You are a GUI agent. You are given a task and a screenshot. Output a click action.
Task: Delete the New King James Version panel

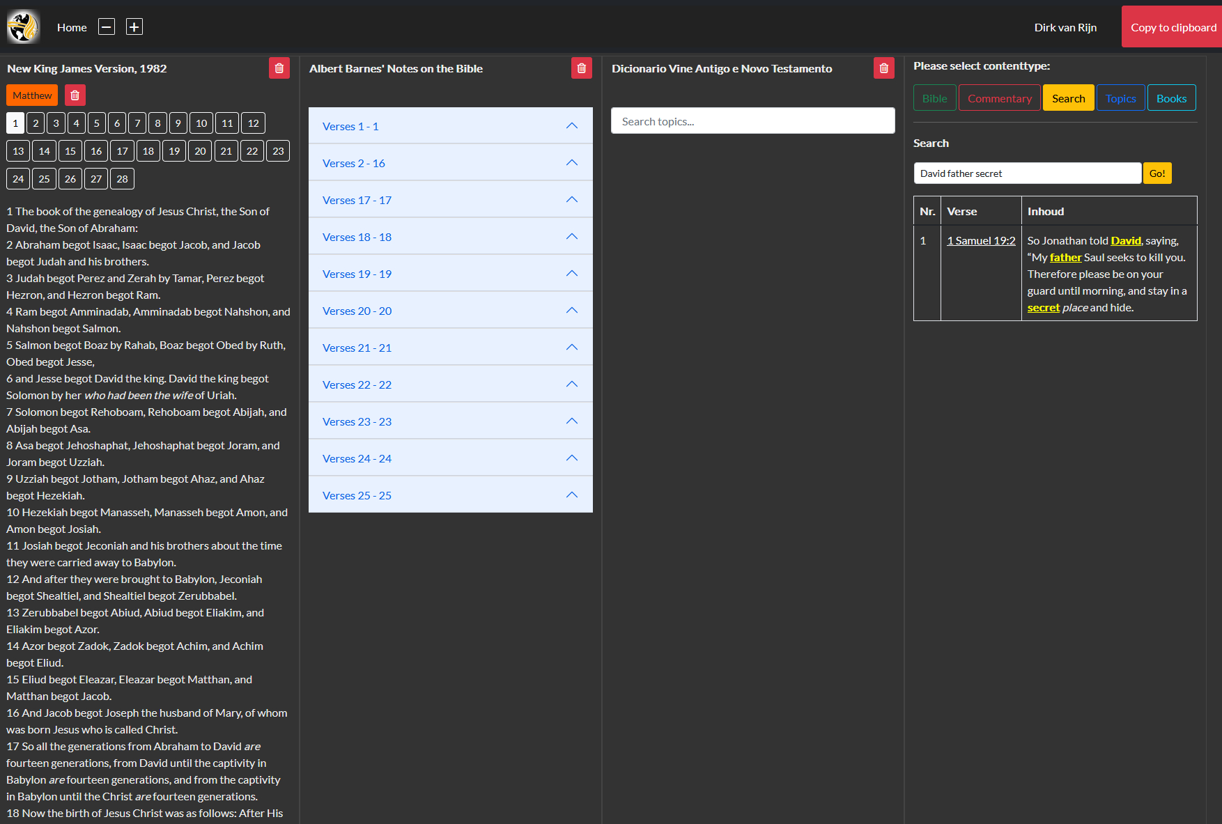(x=279, y=68)
